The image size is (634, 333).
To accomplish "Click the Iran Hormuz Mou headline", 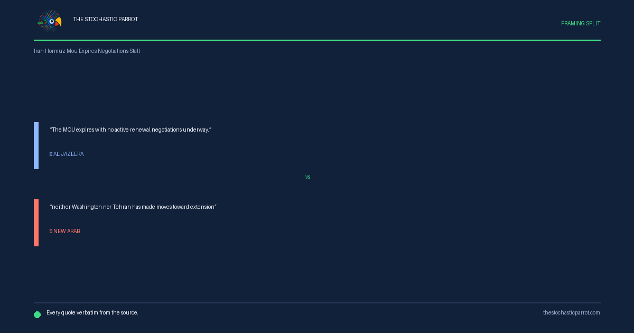I will [87, 51].
